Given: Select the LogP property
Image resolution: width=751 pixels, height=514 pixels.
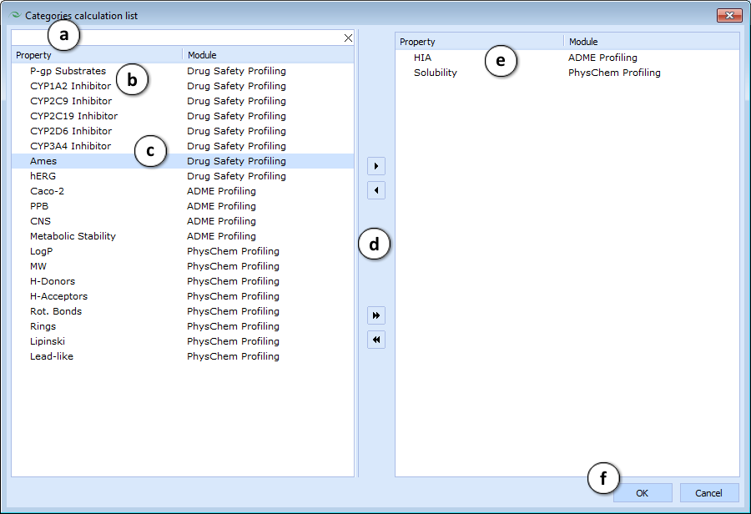Looking at the screenshot, I should pos(183,251).
